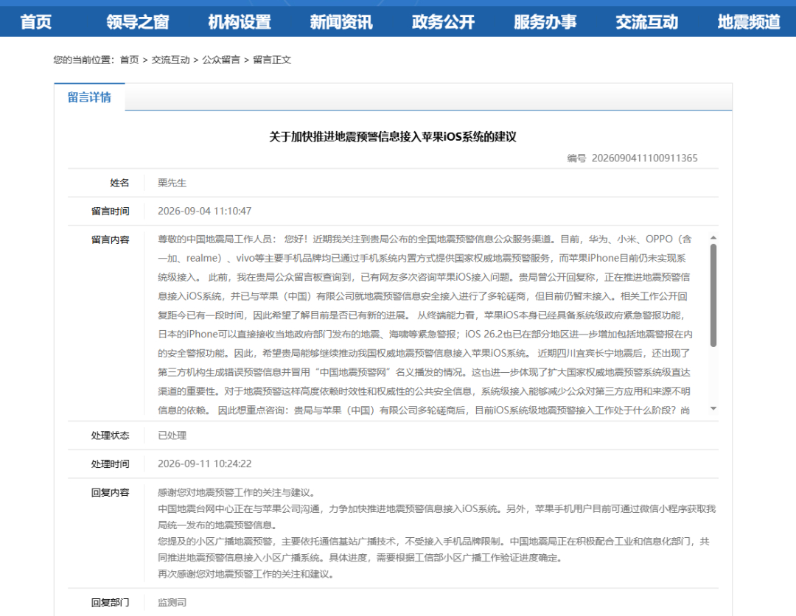Click the 回复部门 field label

110,602
